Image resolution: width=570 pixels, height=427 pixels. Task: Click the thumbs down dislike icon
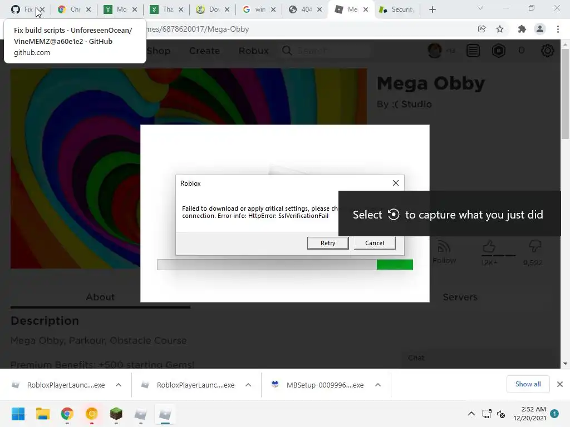[535, 247]
